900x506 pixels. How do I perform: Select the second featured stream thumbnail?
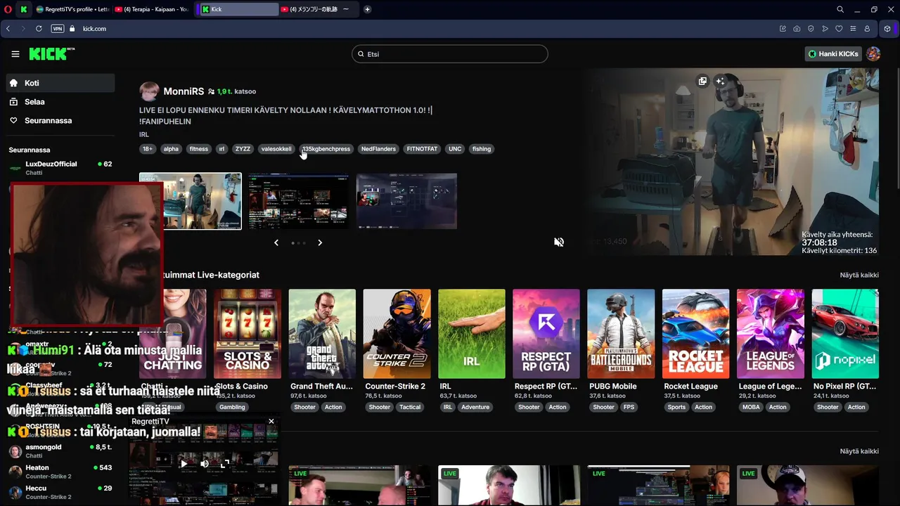click(298, 201)
